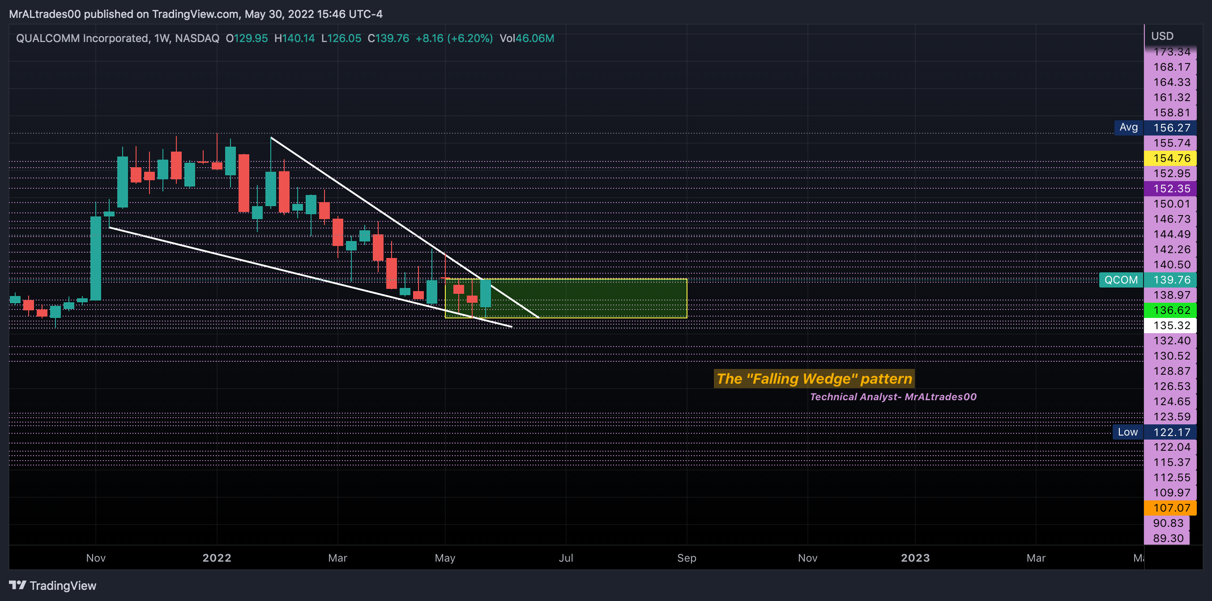The height and width of the screenshot is (601, 1212).
Task: Click the 2022 time axis label
Action: click(217, 558)
